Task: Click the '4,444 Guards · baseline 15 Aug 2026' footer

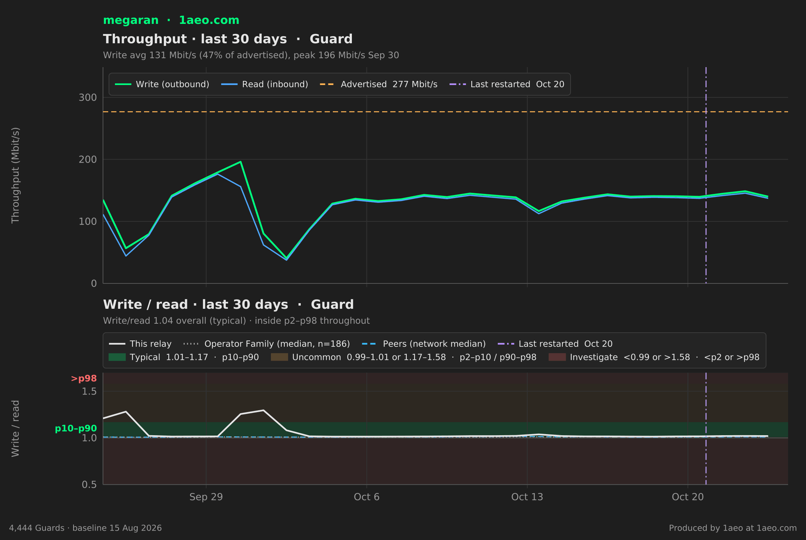Action: [85, 528]
